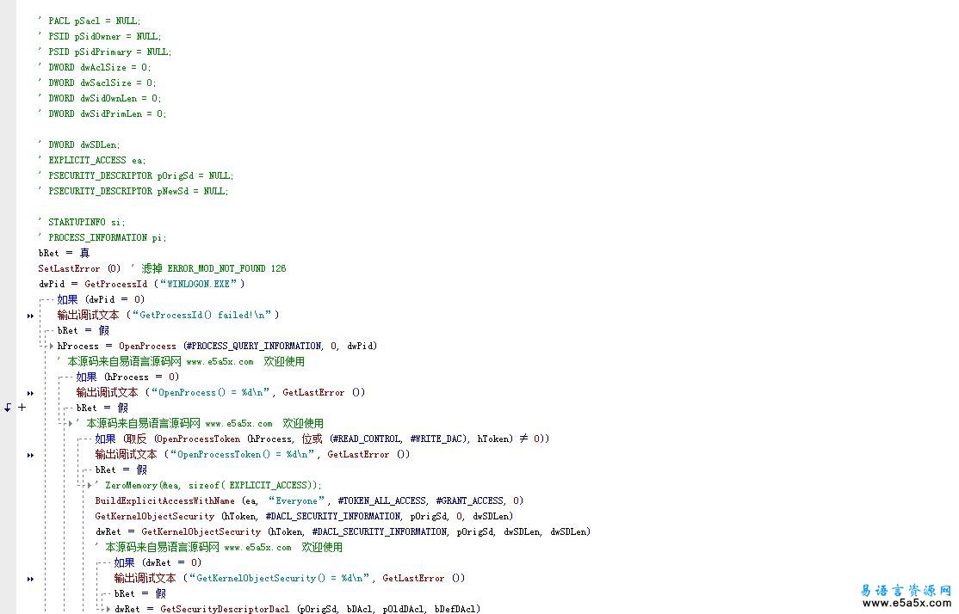Click the plus sign in left margin
The height and width of the screenshot is (614, 959).
[22, 408]
